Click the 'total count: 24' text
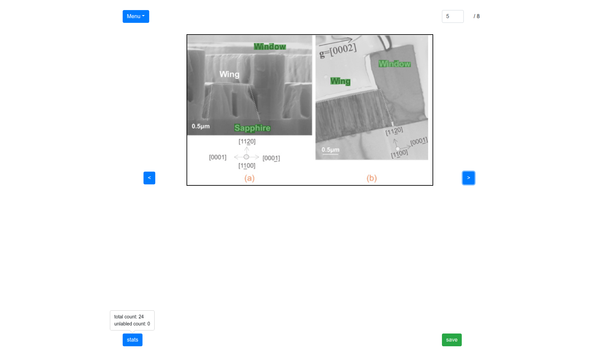The height and width of the screenshot is (355, 614). point(129,317)
